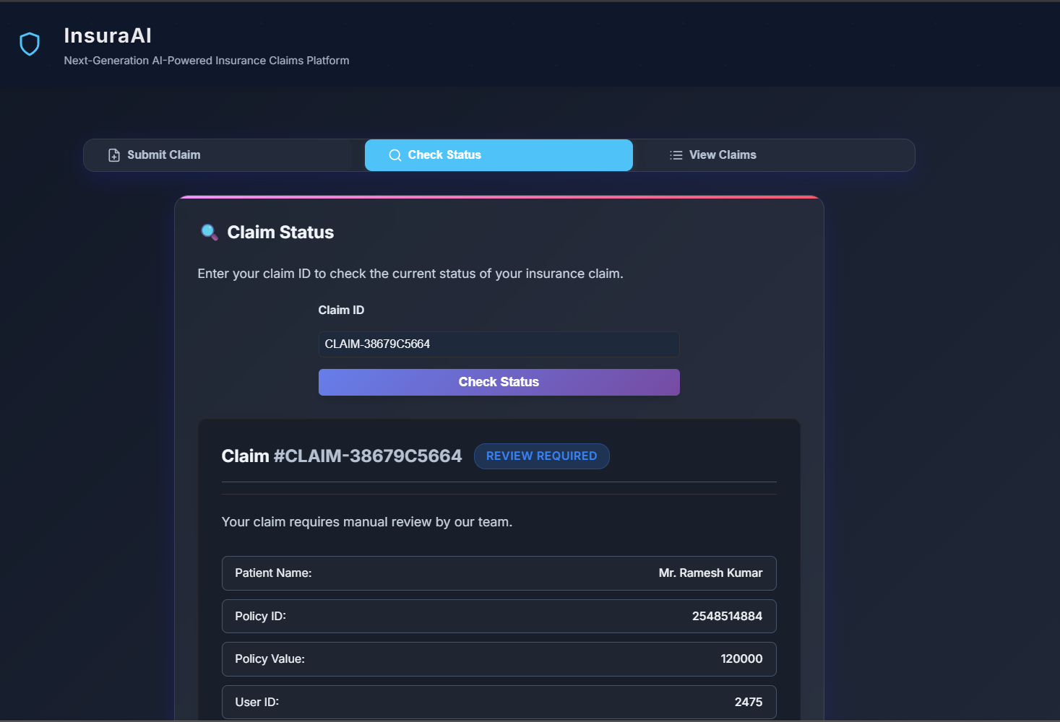Click the "Policy Value:" label
Image resolution: width=1060 pixels, height=722 pixels.
tap(270, 659)
